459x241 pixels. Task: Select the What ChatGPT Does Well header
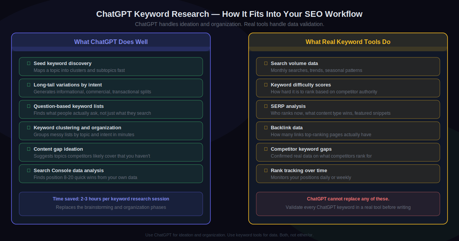[x=111, y=42]
